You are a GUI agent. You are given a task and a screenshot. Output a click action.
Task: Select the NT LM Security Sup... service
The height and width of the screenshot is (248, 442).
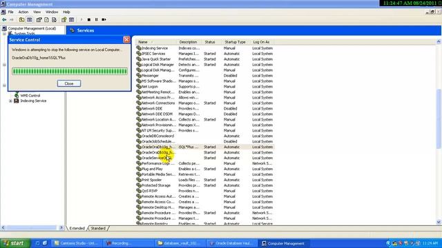pos(158,130)
